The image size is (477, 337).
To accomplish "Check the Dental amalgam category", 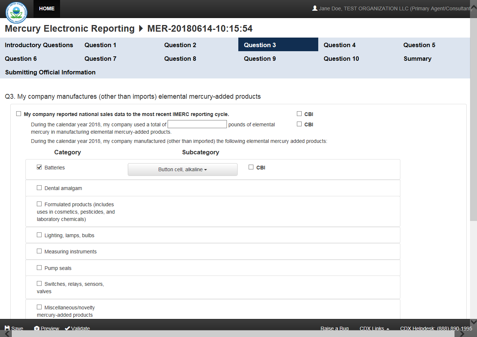I will click(x=39, y=188).
